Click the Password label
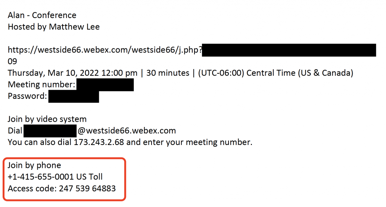The height and width of the screenshot is (207, 386). click(x=27, y=96)
